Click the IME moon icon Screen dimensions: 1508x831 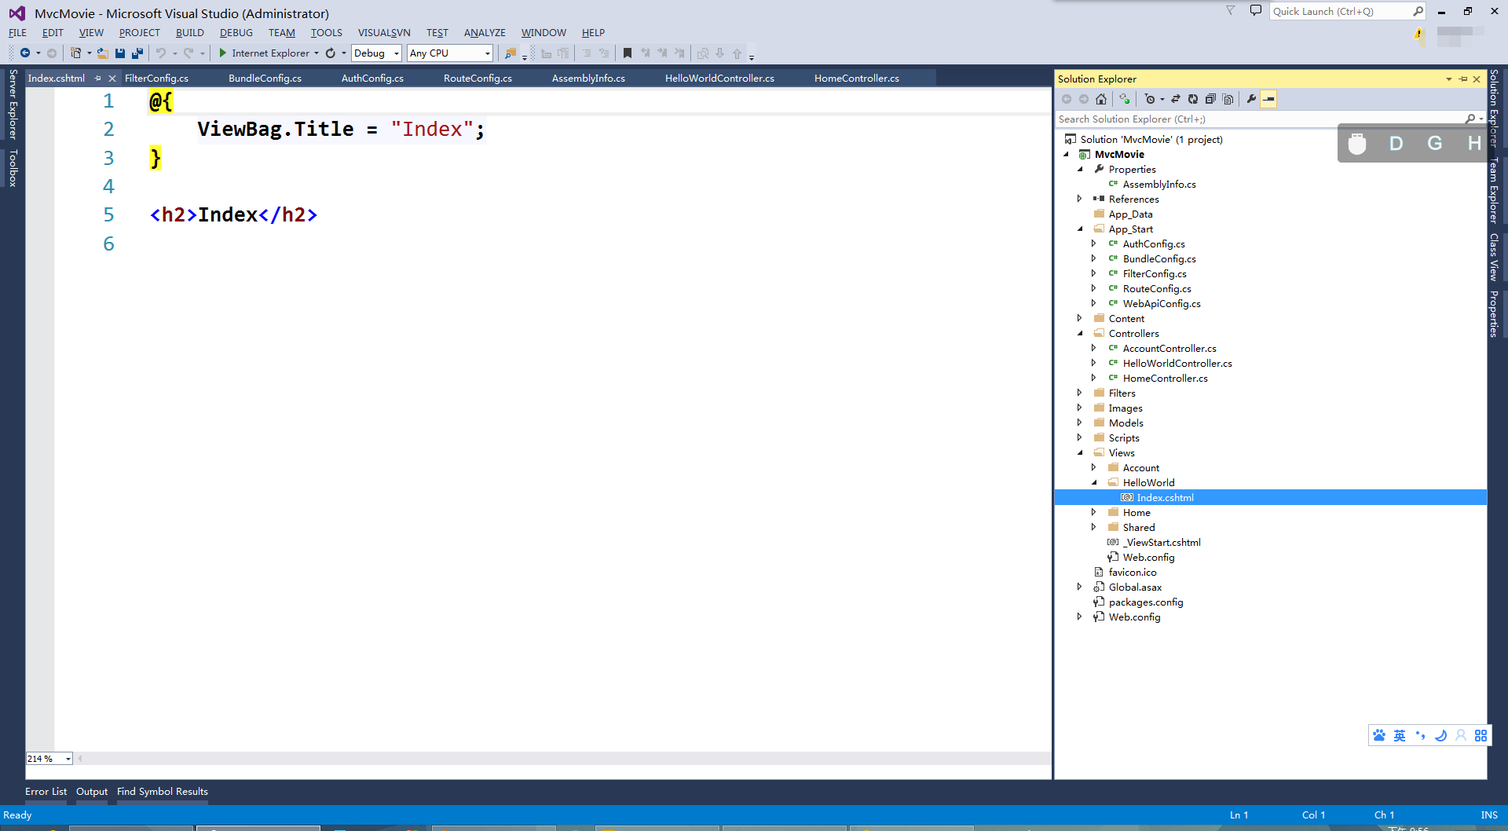tap(1440, 736)
